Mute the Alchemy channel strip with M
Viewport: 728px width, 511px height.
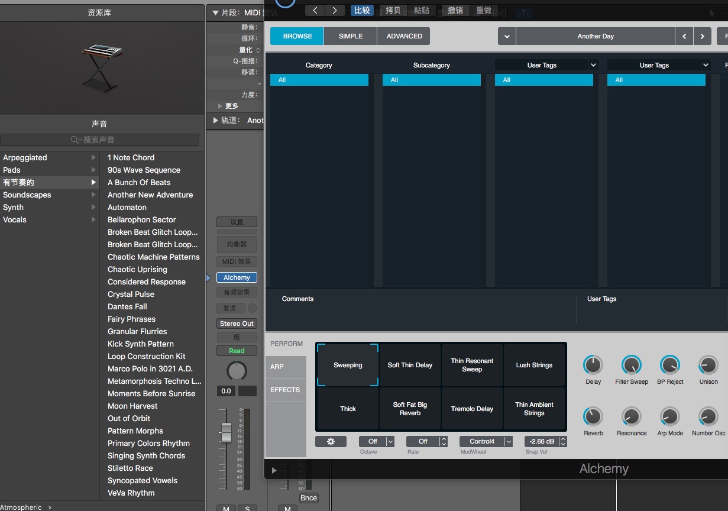pos(226,509)
